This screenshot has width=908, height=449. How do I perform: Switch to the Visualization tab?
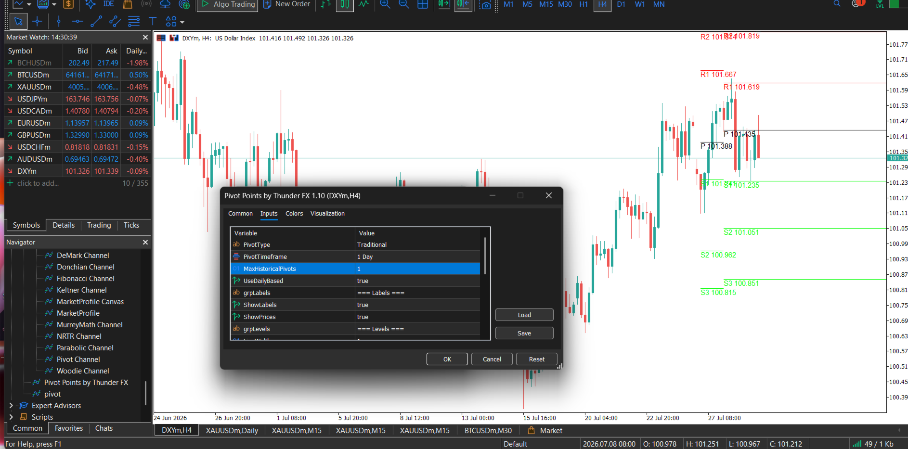[x=327, y=214]
